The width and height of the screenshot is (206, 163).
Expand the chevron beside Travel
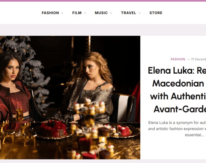(140, 13)
